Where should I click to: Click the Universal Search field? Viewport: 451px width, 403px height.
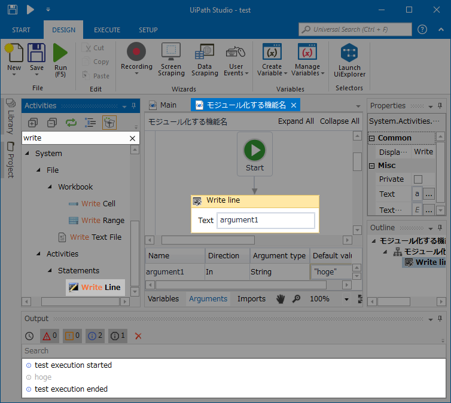355,29
